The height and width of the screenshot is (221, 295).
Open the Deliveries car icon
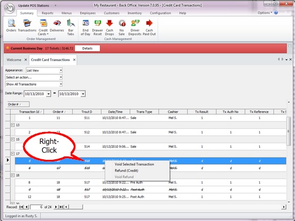point(57,25)
